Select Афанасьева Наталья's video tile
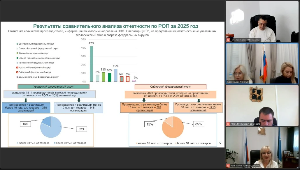 click(262, 63)
